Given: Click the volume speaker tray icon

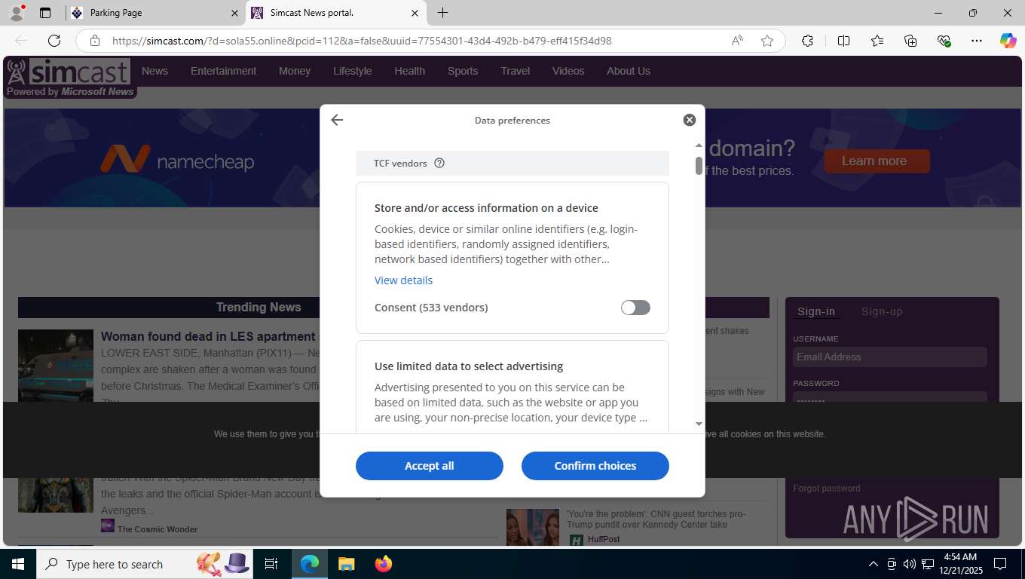Looking at the screenshot, I should pos(909,564).
